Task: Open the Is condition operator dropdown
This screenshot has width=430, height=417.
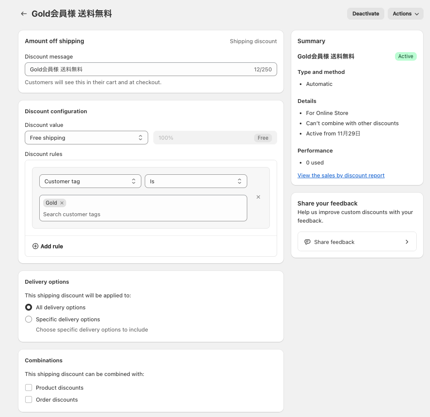Action: point(196,181)
